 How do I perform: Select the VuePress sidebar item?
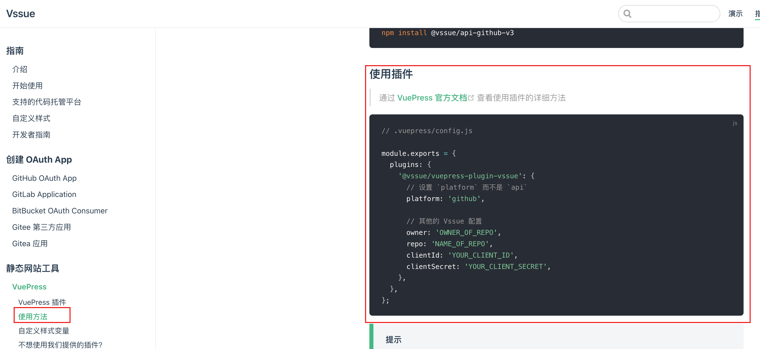click(x=29, y=287)
